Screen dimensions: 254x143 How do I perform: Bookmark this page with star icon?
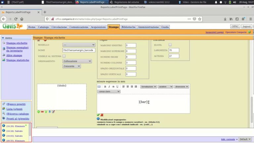(x=199, y=19)
